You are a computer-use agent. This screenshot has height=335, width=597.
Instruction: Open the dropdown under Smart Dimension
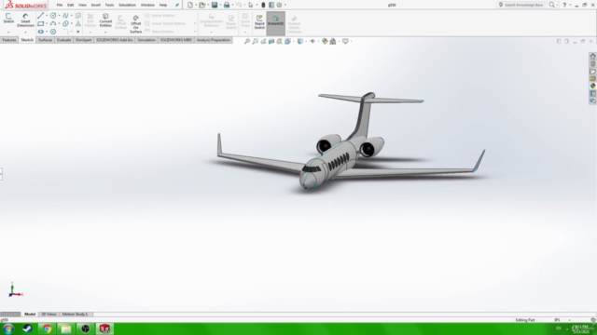(x=25, y=33)
